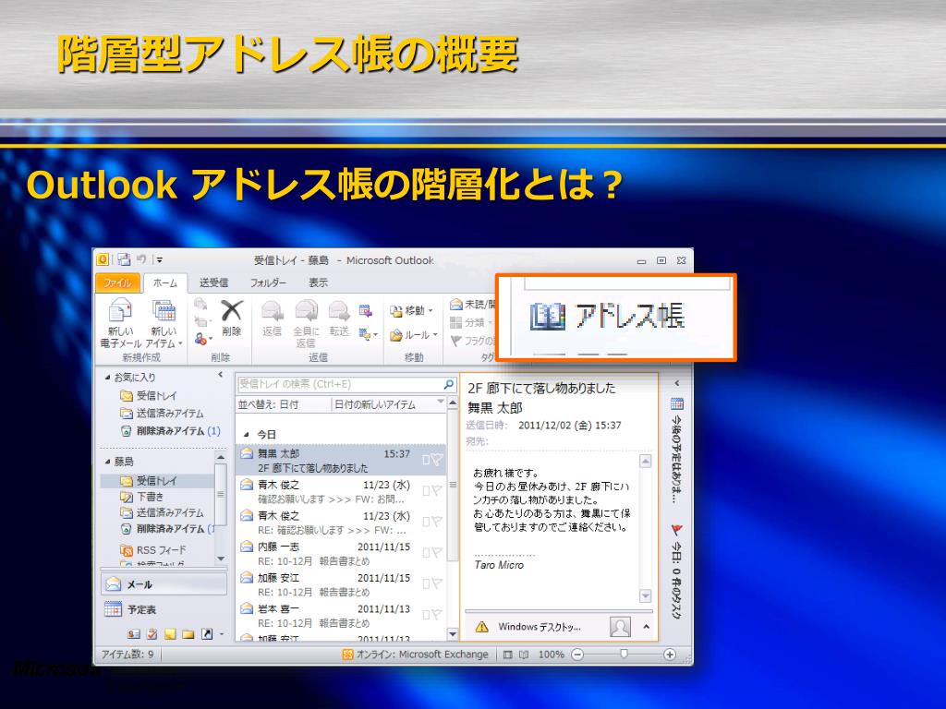Select the 加藤 安江 2011/11/15 message
This screenshot has height=709, width=946.
coord(341,584)
